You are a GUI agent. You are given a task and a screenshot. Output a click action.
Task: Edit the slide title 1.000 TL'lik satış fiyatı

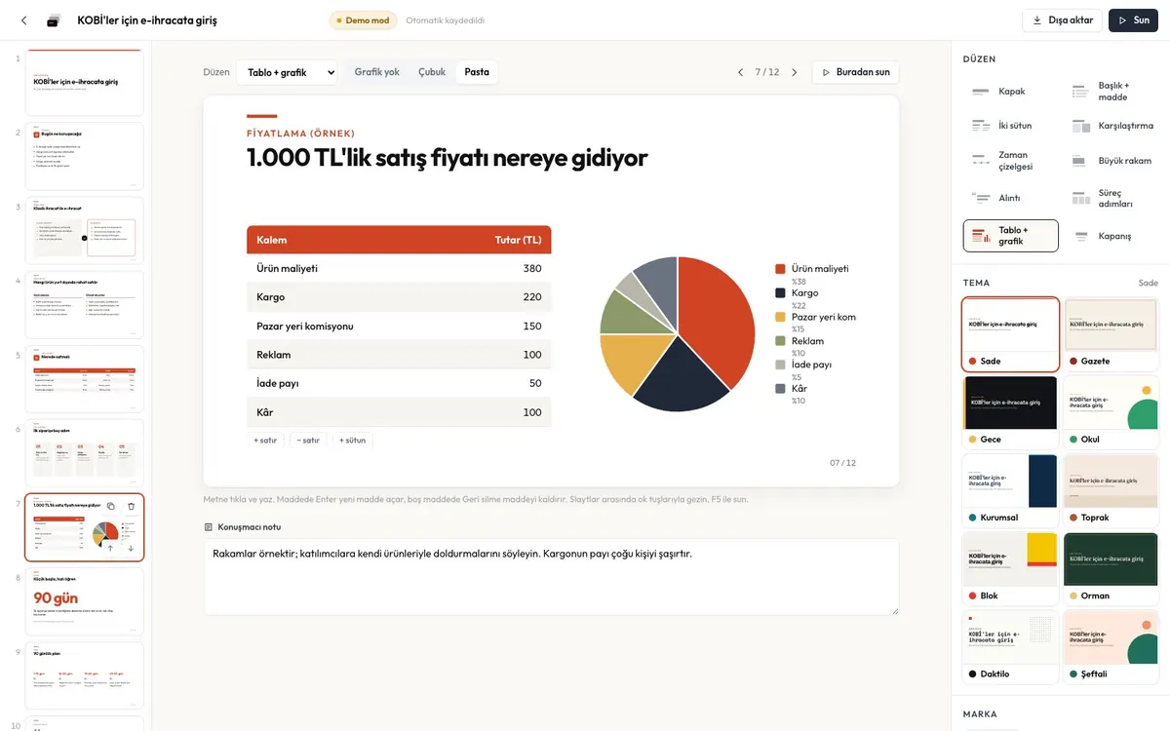(447, 157)
